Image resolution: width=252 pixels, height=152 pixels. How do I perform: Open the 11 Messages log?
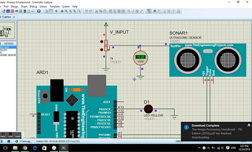point(23,141)
